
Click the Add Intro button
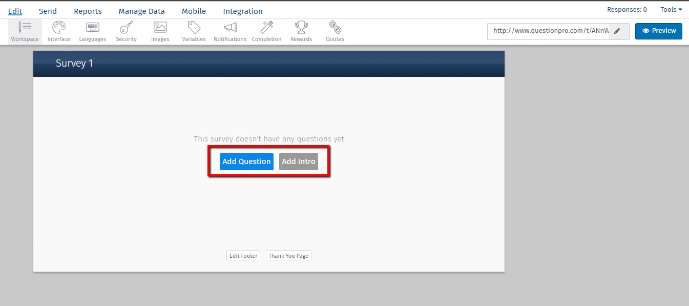(x=299, y=161)
